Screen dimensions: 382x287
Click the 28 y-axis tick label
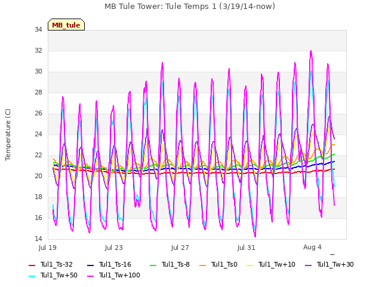[38, 93]
